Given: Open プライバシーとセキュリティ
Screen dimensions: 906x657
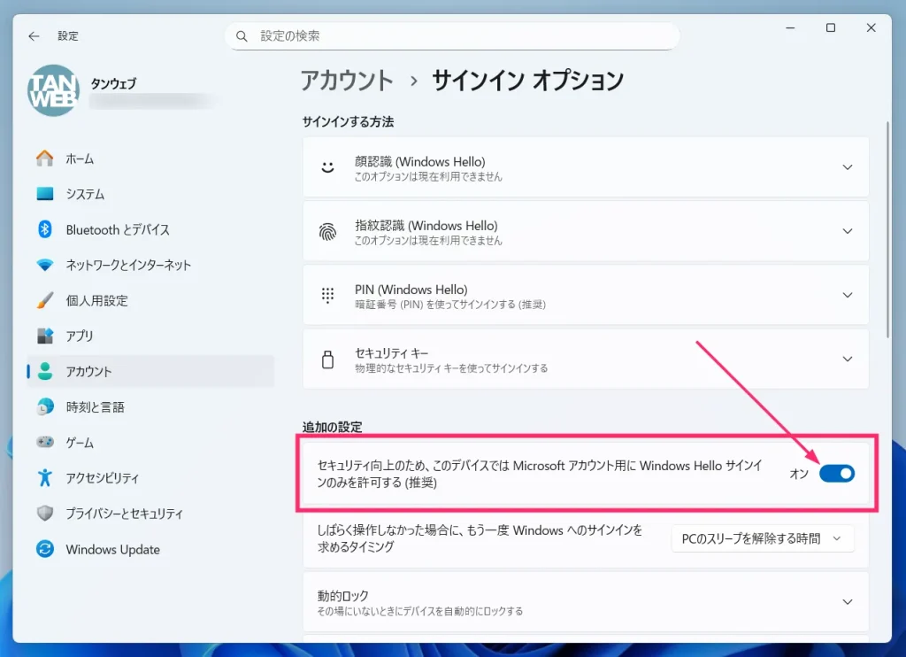Looking at the screenshot, I should click(150, 513).
